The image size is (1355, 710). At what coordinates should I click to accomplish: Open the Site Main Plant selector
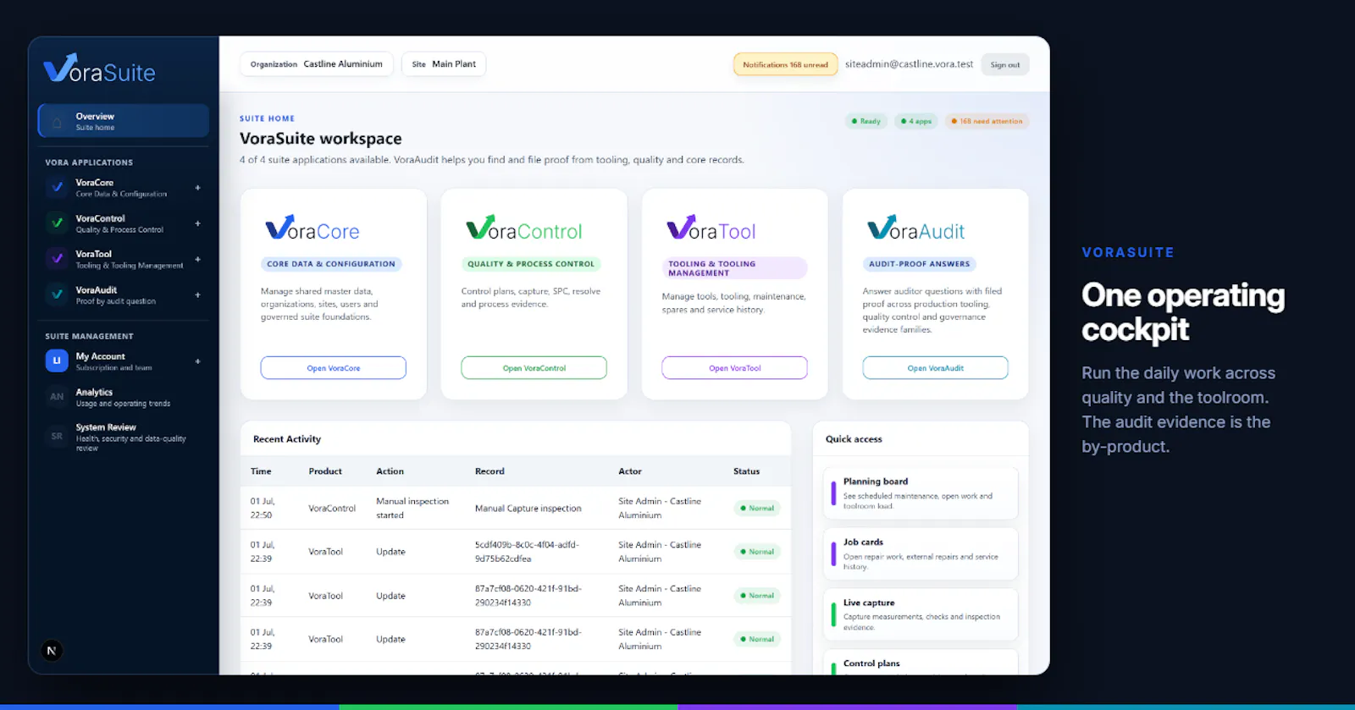[444, 64]
